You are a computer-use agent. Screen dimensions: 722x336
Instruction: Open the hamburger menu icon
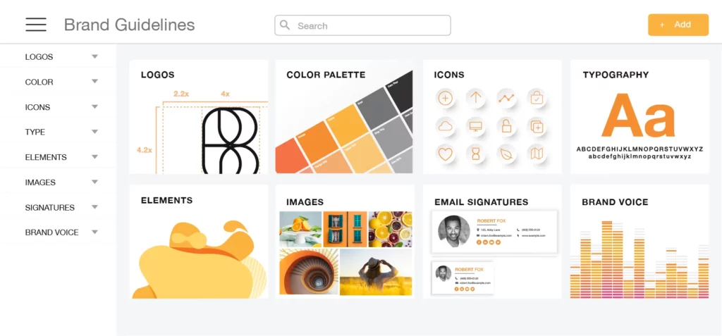pos(36,25)
